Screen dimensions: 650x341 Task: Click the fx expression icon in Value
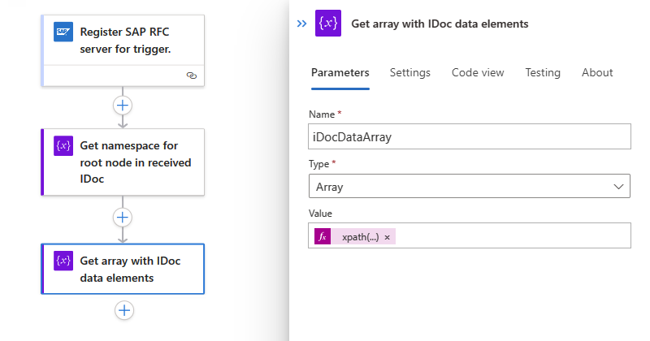(x=323, y=236)
